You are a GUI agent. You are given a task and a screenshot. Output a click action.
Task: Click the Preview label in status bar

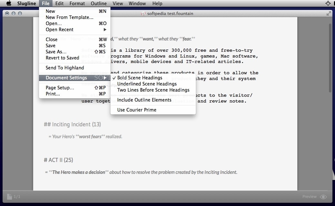309,197
